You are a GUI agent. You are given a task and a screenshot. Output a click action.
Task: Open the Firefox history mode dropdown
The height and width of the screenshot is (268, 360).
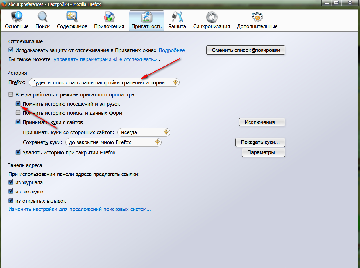(104, 82)
